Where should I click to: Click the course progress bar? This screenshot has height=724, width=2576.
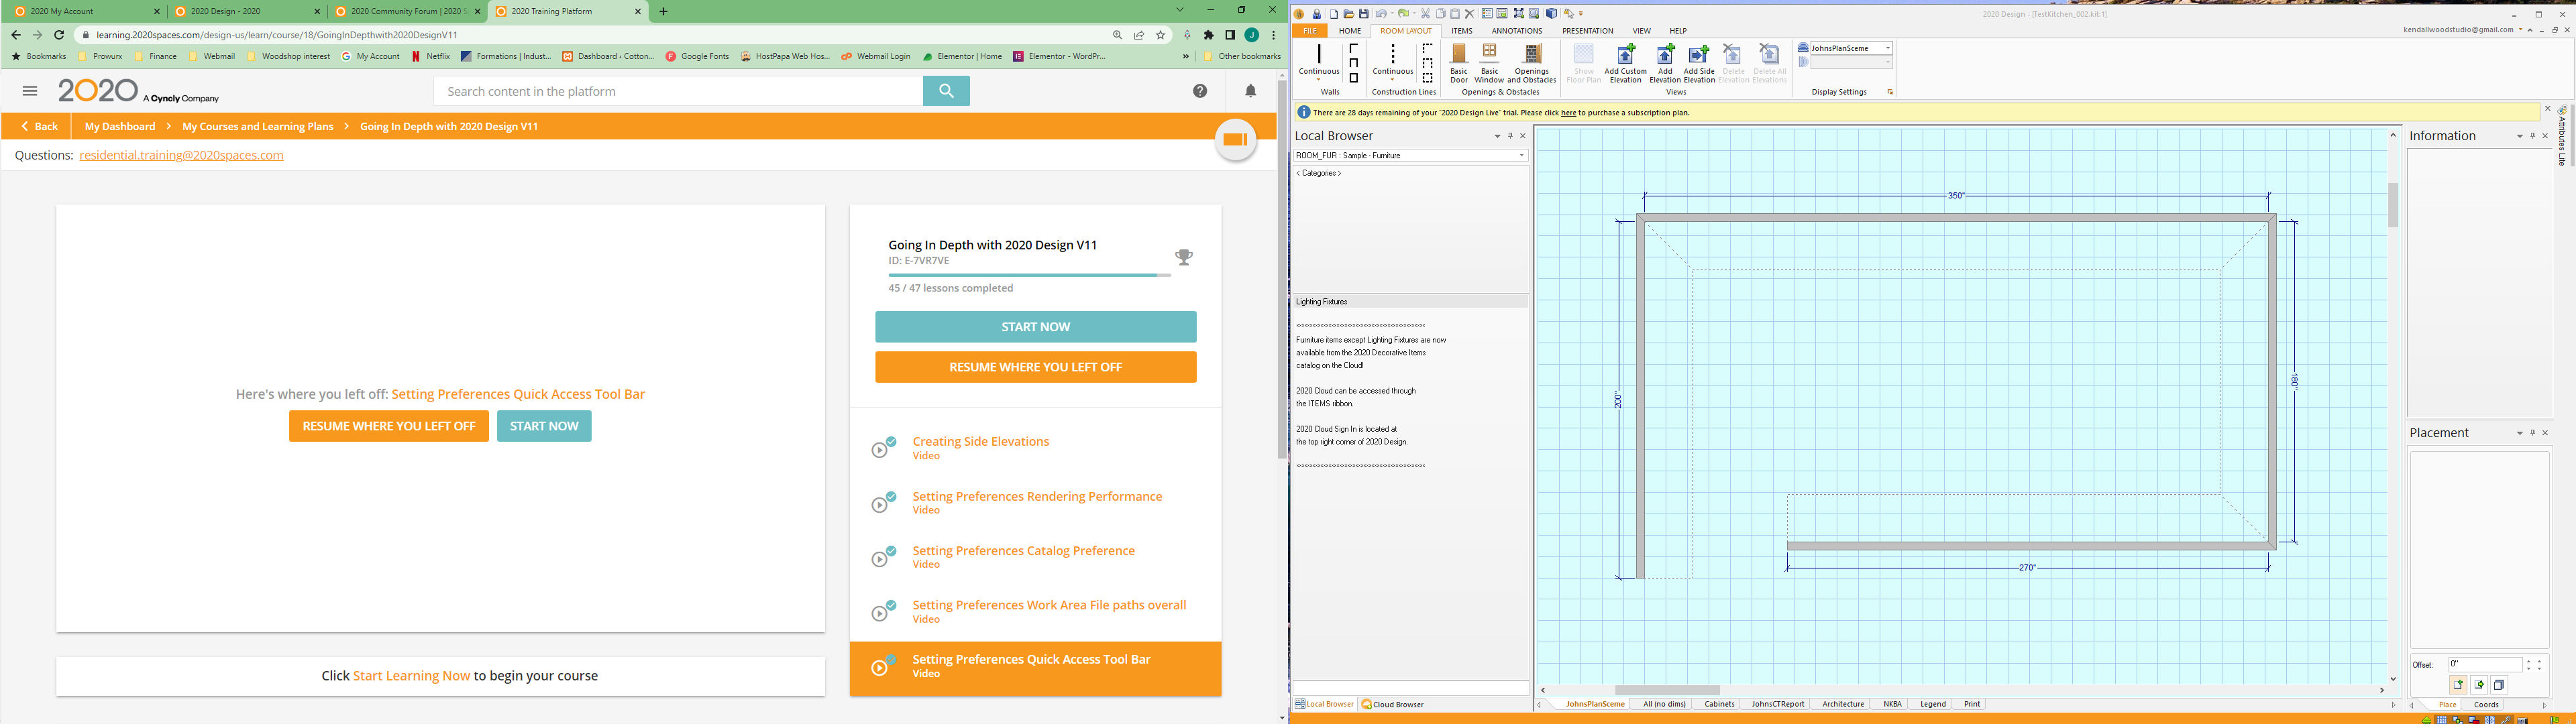[x=1029, y=275]
